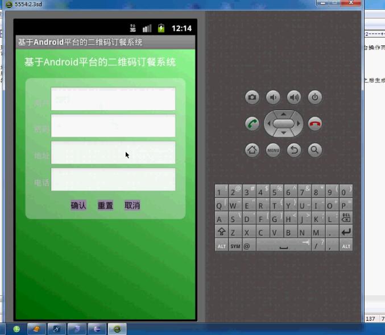Click the P key on keyboard

(346, 204)
